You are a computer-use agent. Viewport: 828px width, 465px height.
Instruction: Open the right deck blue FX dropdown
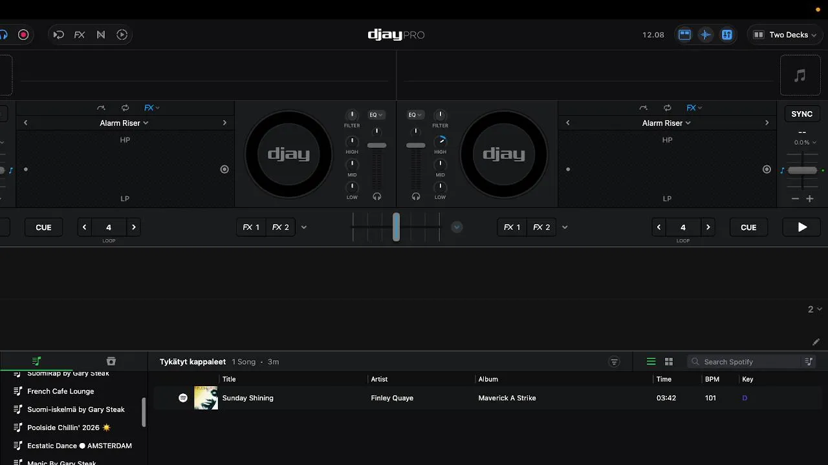tap(694, 108)
